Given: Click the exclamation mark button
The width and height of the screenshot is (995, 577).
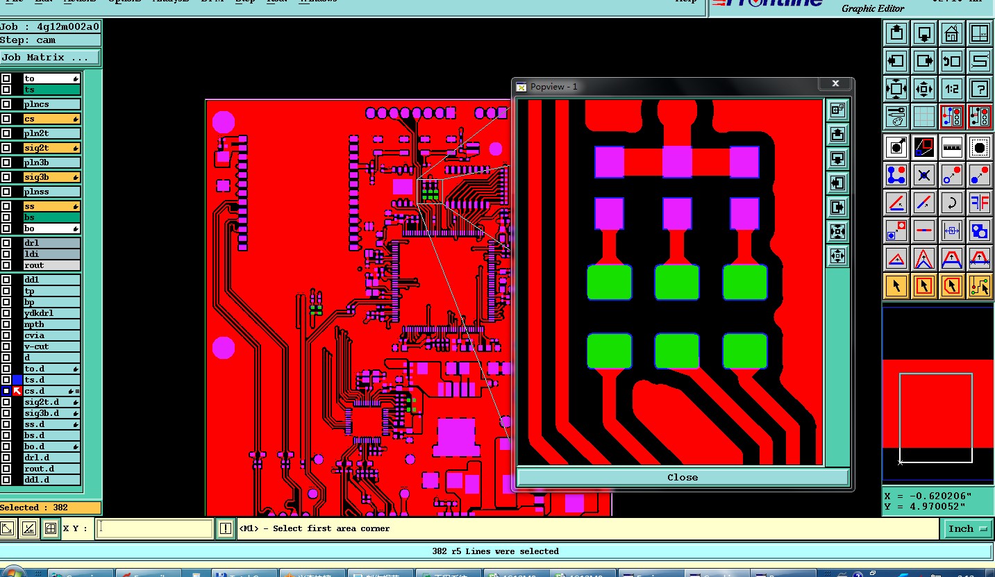Looking at the screenshot, I should pyautogui.click(x=225, y=528).
